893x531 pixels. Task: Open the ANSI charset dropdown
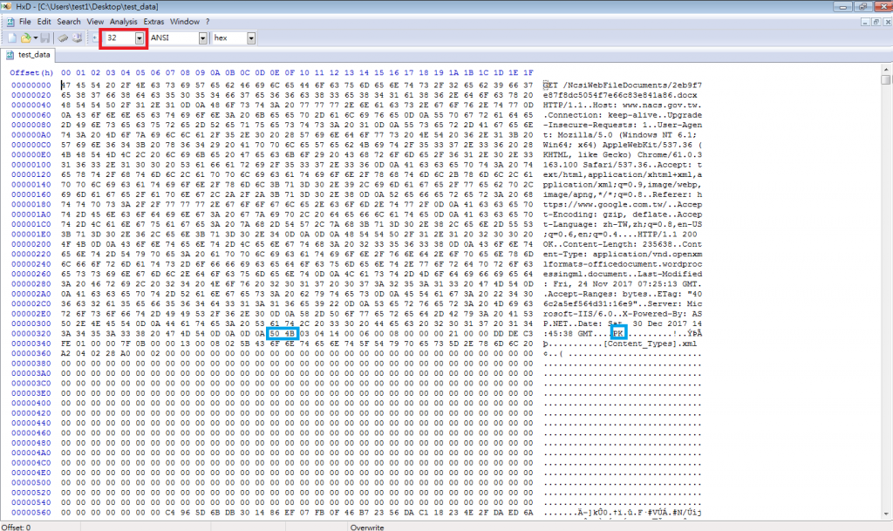click(202, 38)
